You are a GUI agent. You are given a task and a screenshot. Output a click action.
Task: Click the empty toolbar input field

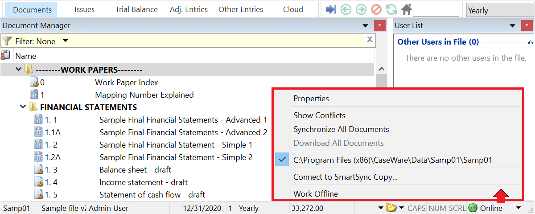pos(436,9)
